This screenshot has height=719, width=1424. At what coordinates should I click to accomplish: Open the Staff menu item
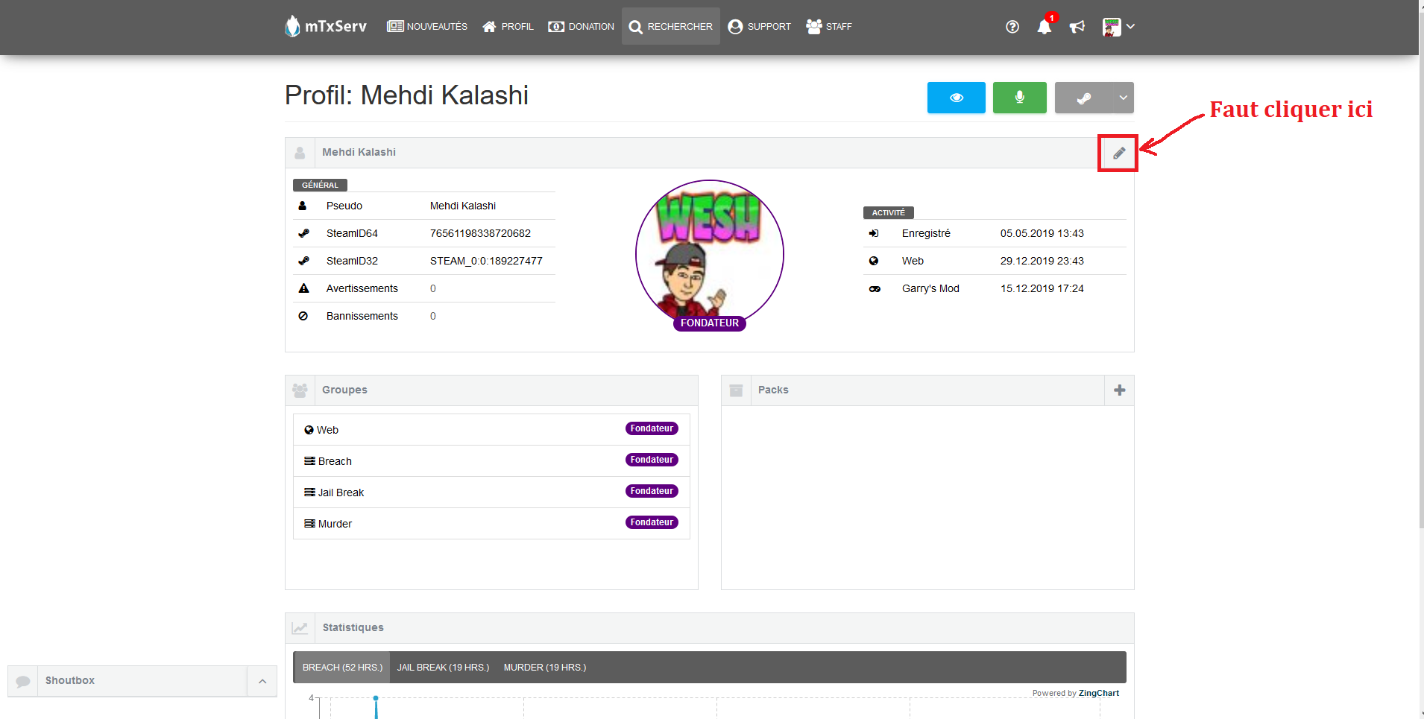click(829, 27)
